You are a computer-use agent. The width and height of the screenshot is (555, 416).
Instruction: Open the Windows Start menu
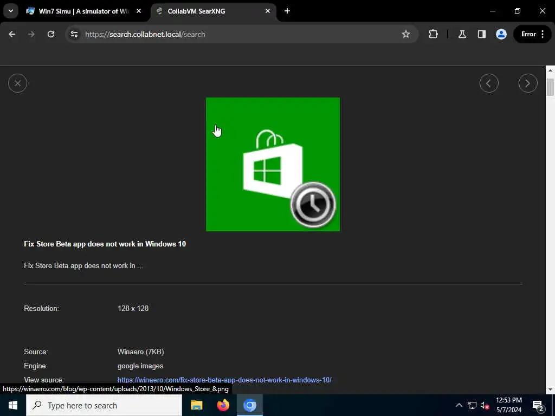[13, 405]
